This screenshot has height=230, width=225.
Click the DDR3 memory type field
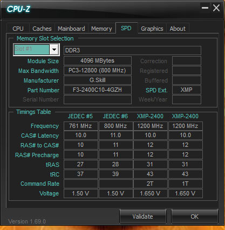click(x=132, y=50)
